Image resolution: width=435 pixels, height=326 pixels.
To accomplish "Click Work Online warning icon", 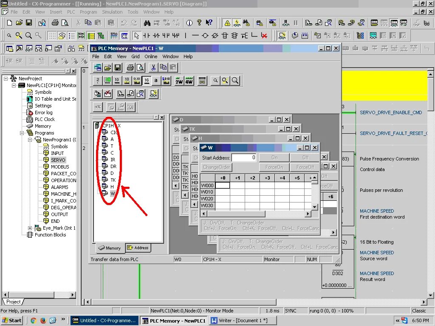I will pyautogui.click(x=227, y=23).
